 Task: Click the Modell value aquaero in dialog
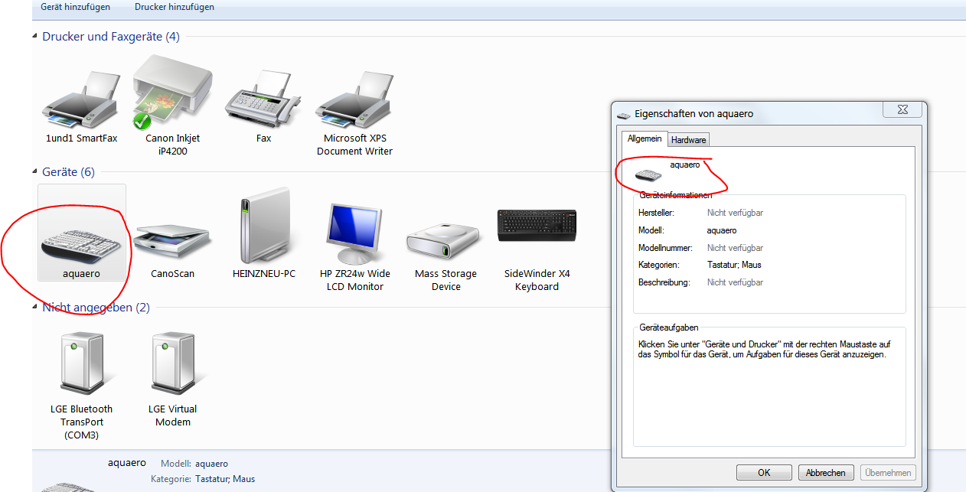[722, 230]
